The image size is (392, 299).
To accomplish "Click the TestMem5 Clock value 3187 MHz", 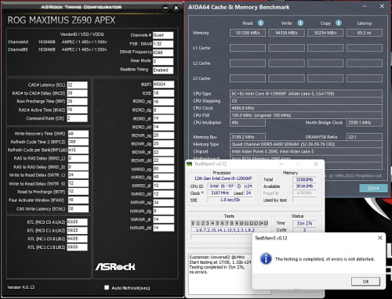I will click(220, 193).
